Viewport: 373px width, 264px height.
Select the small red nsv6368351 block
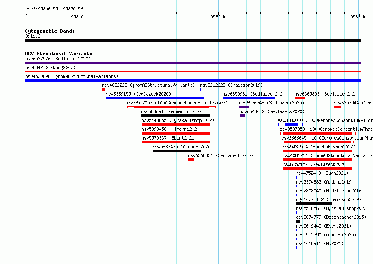click(191, 160)
